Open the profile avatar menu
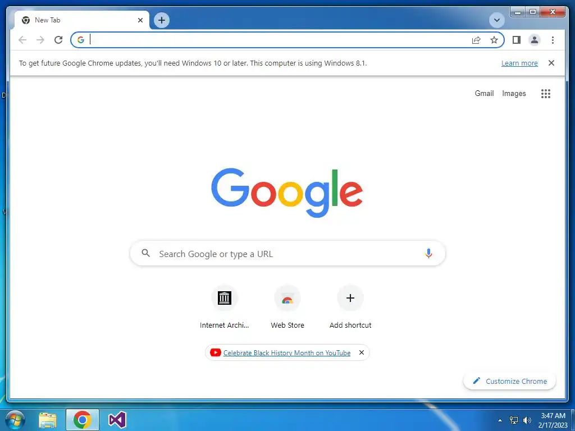 [535, 40]
